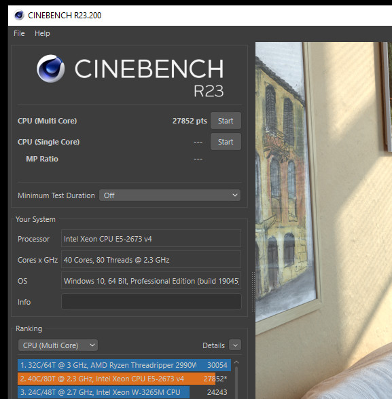Open the Minimum Test Duration dropdown
Image resolution: width=392 pixels, height=399 pixels.
coord(170,195)
